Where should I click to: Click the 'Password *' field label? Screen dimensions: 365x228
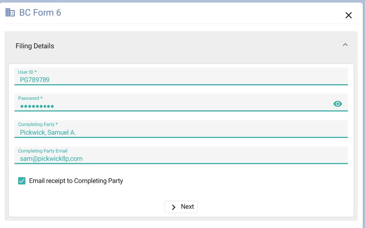30,98
